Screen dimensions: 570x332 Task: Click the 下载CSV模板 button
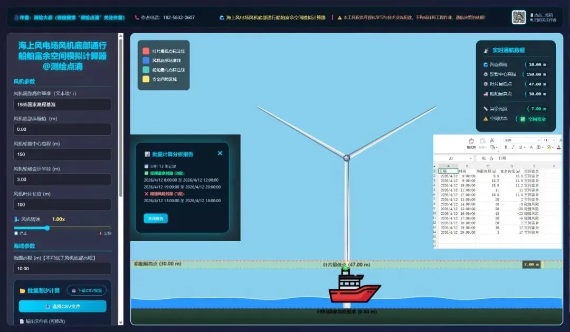[87, 290]
